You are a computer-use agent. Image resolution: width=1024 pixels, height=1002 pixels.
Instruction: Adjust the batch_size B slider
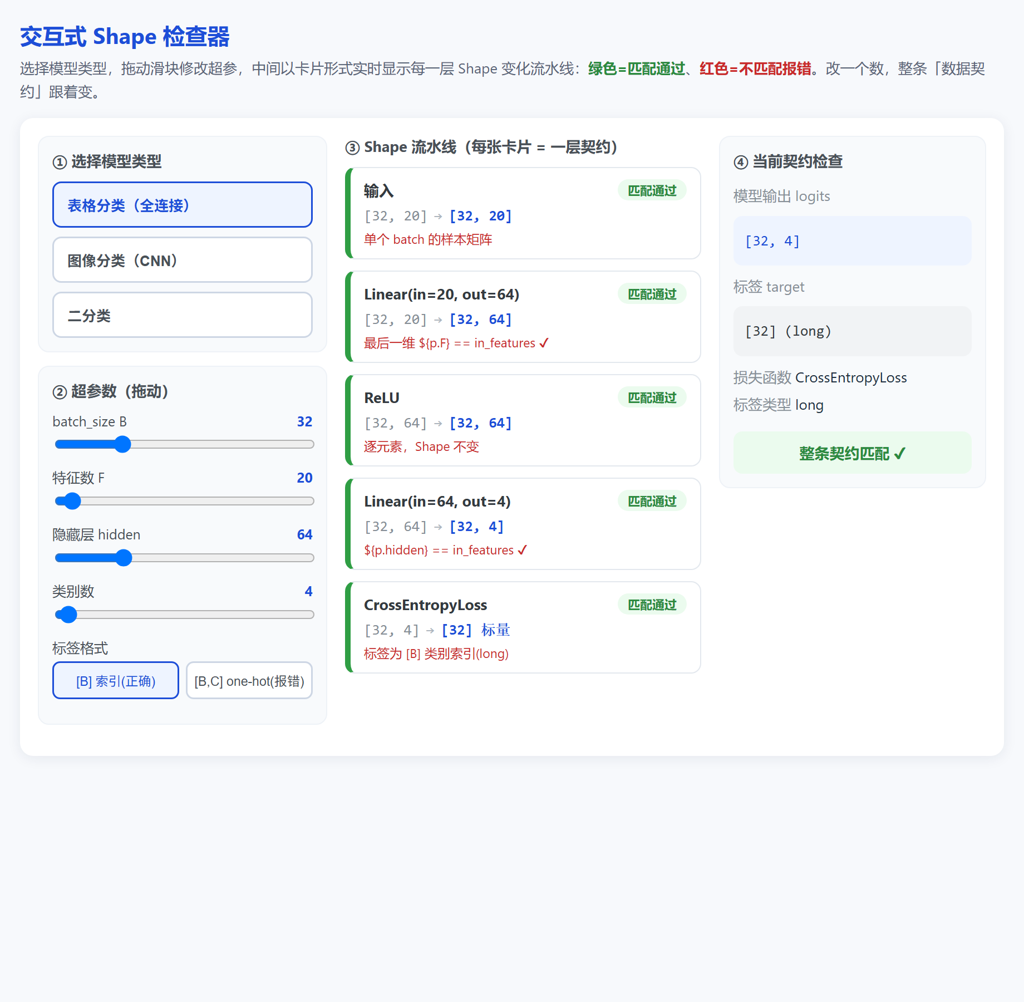tap(185, 444)
